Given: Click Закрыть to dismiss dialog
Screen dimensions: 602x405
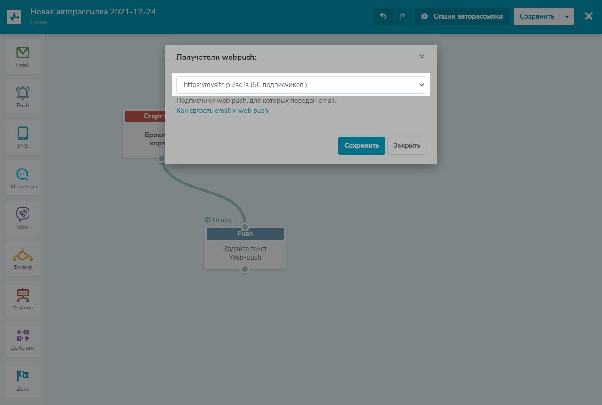Looking at the screenshot, I should pos(407,146).
